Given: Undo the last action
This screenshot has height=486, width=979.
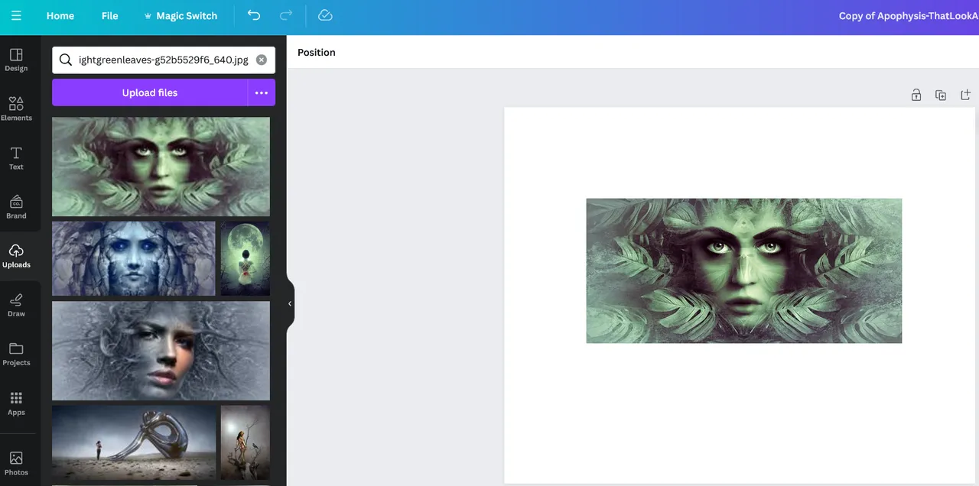Looking at the screenshot, I should [x=254, y=15].
